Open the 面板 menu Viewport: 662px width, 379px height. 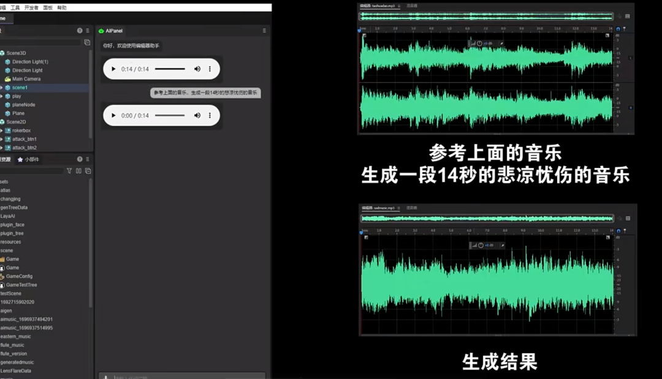click(48, 7)
